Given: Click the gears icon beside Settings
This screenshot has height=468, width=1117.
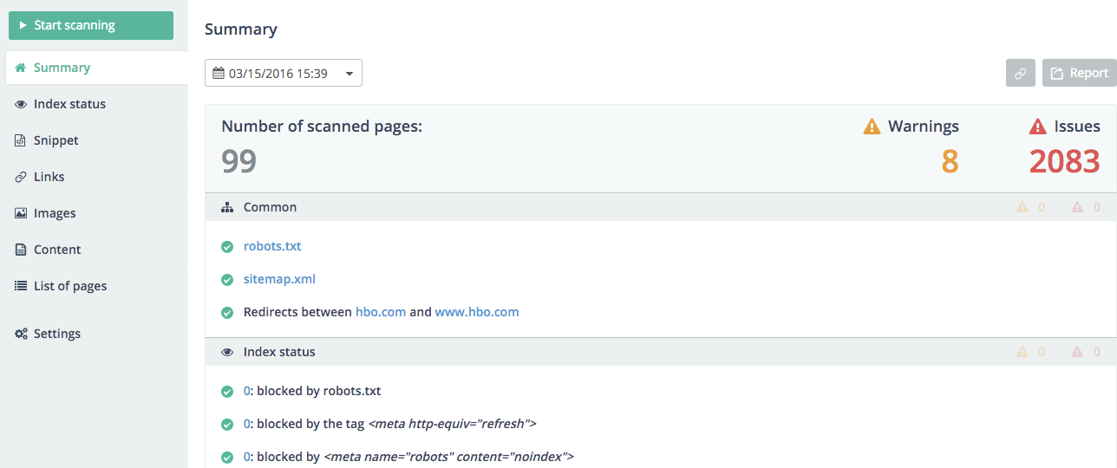Looking at the screenshot, I should pyautogui.click(x=21, y=334).
